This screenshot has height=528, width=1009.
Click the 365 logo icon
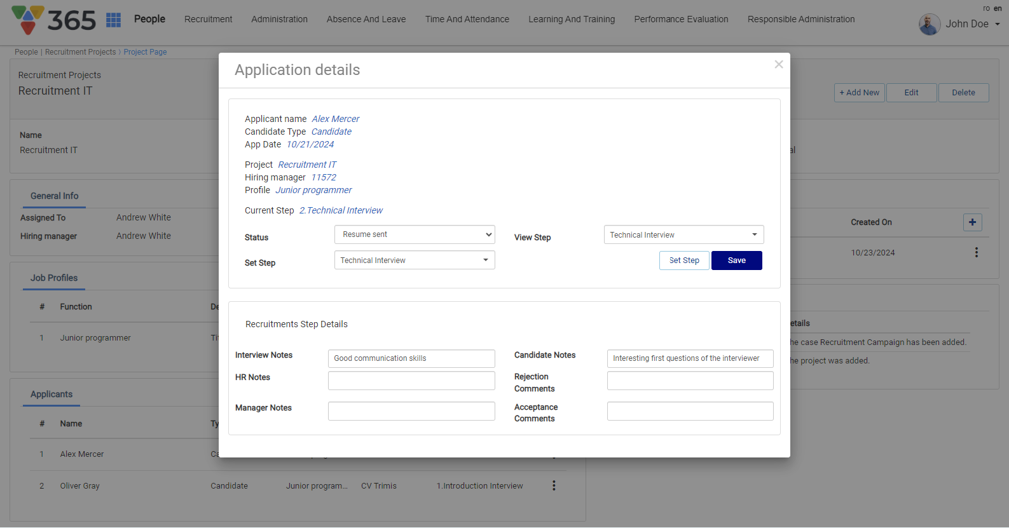click(28, 20)
